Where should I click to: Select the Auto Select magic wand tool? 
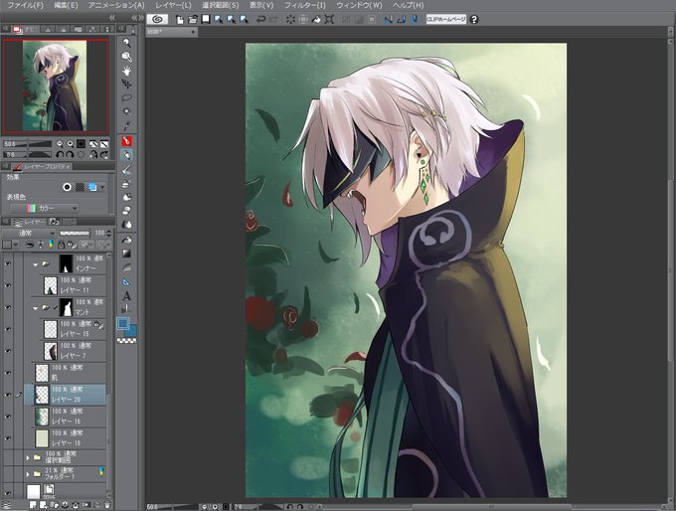pos(126,111)
